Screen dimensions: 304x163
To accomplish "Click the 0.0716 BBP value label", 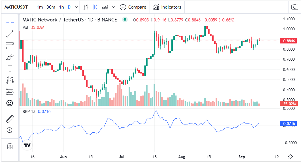I will (288, 124).
